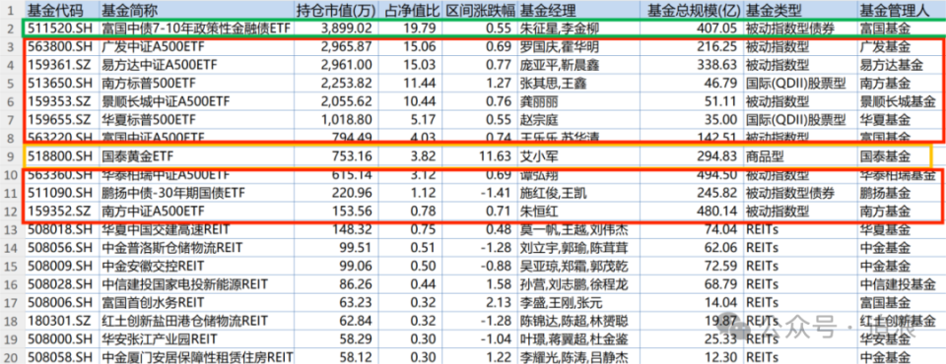
Task: Click fund name 易方达中证A500ETF
Action: point(197,64)
